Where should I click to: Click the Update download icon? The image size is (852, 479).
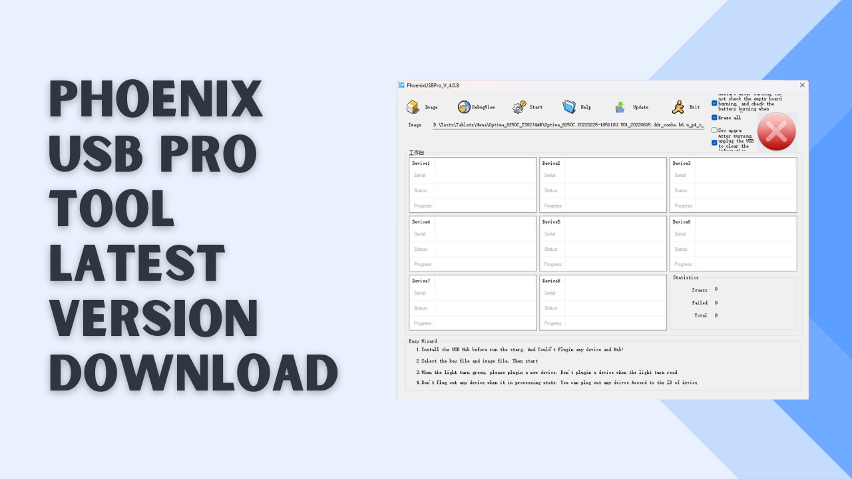(x=620, y=107)
